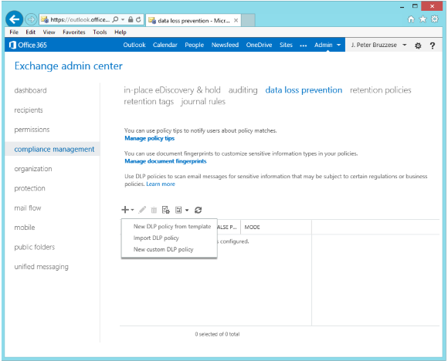The width and height of the screenshot is (448, 361).
Task: Close the data loss prevention browser tab
Action: coord(236,20)
